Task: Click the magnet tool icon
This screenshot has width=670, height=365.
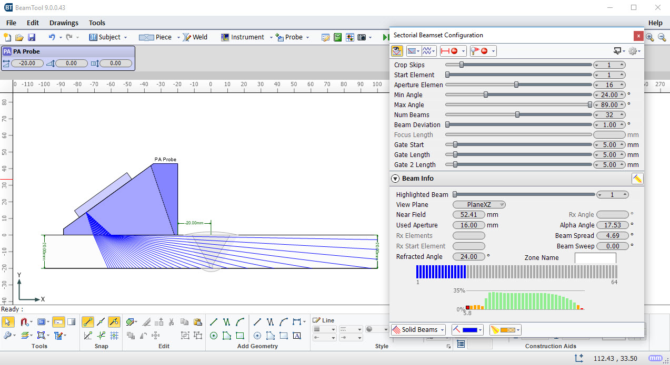Action: point(24,321)
